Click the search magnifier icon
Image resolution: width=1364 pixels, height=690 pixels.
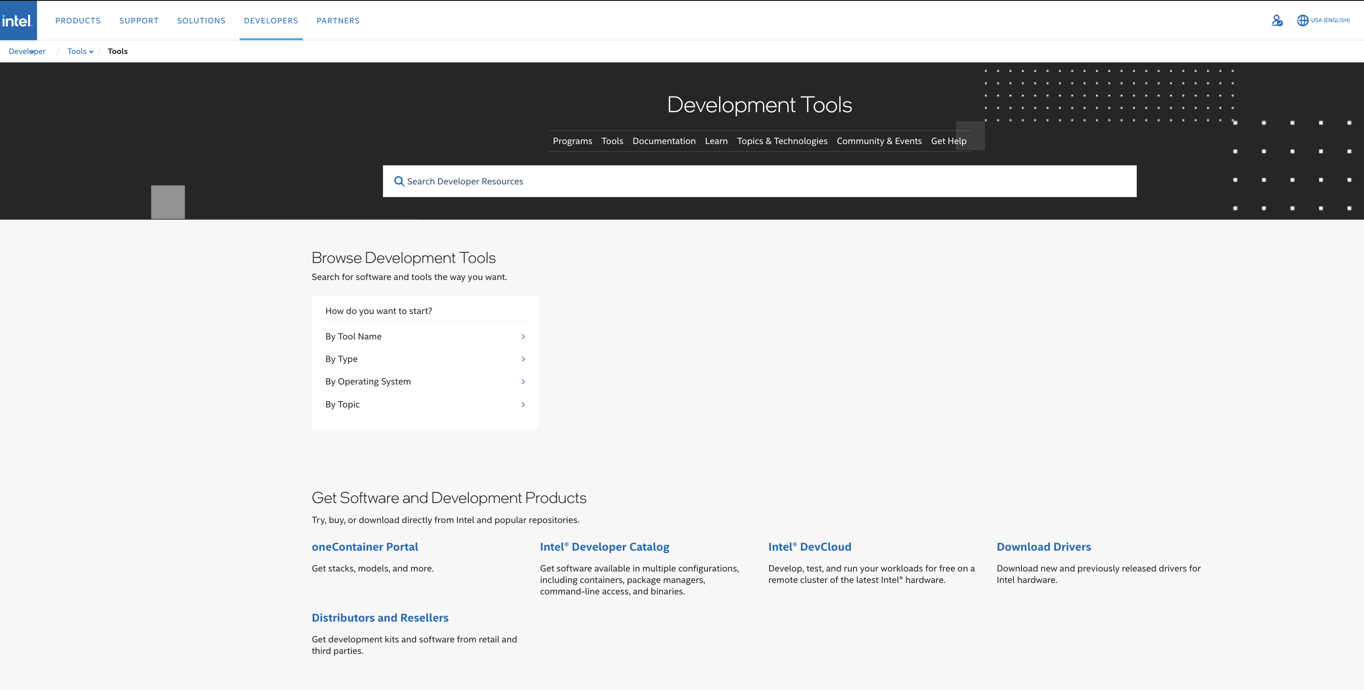(x=399, y=181)
